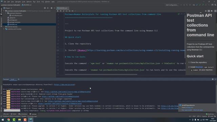The width and height of the screenshot is (217, 122).
Task: Select the Local terminal tab
Action: (13, 79)
